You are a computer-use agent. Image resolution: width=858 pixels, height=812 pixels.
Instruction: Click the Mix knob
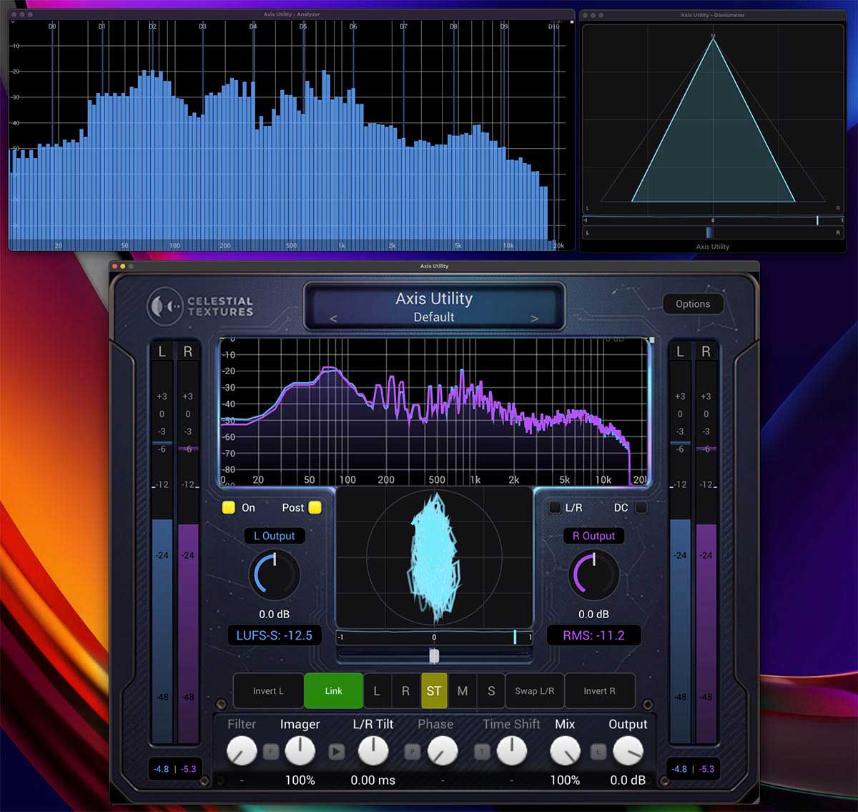(565, 751)
